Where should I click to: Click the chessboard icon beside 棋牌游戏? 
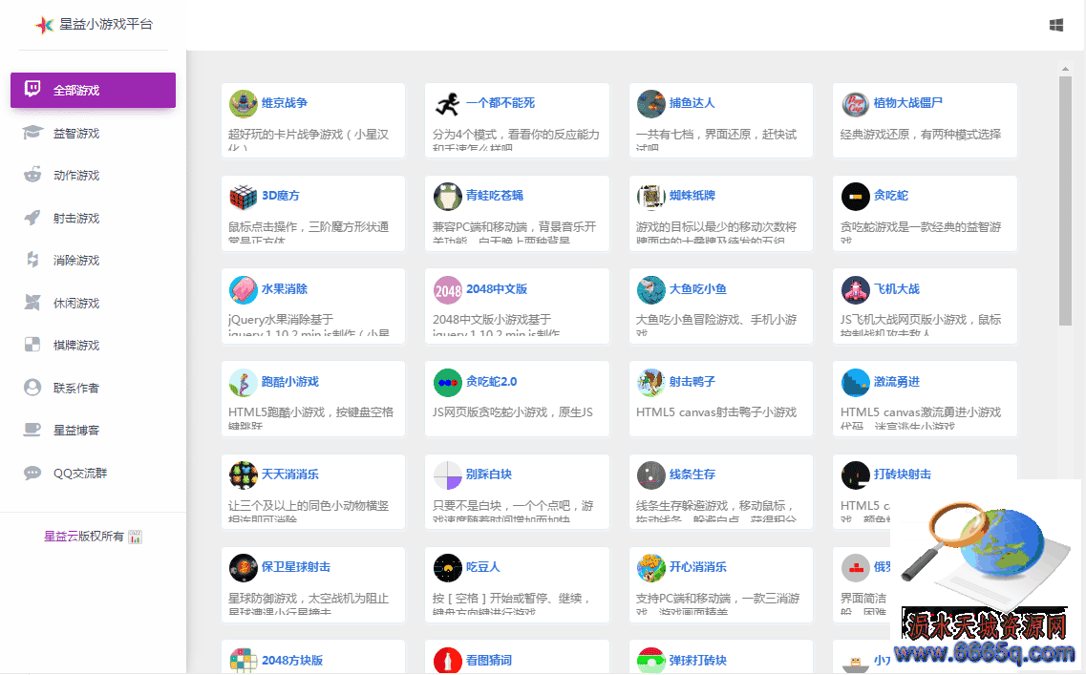click(x=32, y=345)
